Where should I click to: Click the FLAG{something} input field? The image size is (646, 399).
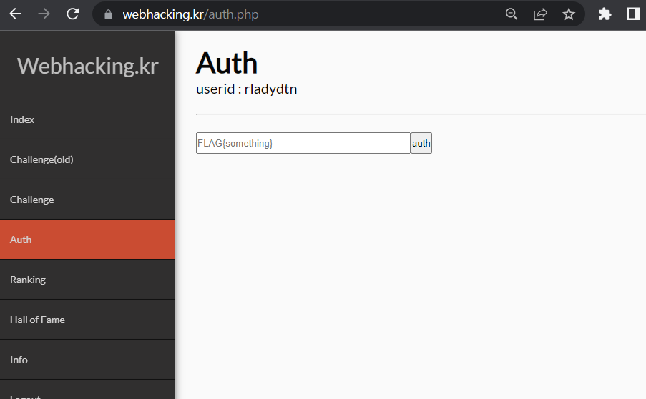tap(303, 143)
